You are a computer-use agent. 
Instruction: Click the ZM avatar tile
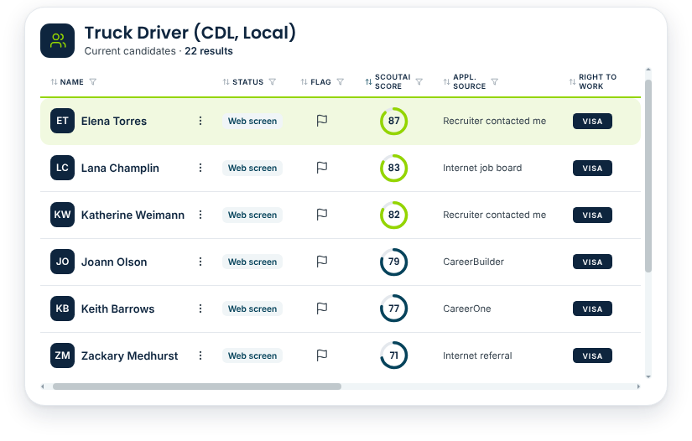tap(62, 355)
